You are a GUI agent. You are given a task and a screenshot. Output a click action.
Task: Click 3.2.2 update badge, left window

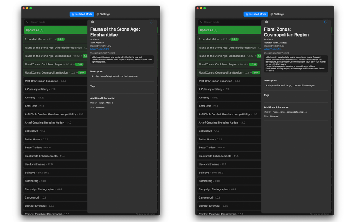coord(61,39)
